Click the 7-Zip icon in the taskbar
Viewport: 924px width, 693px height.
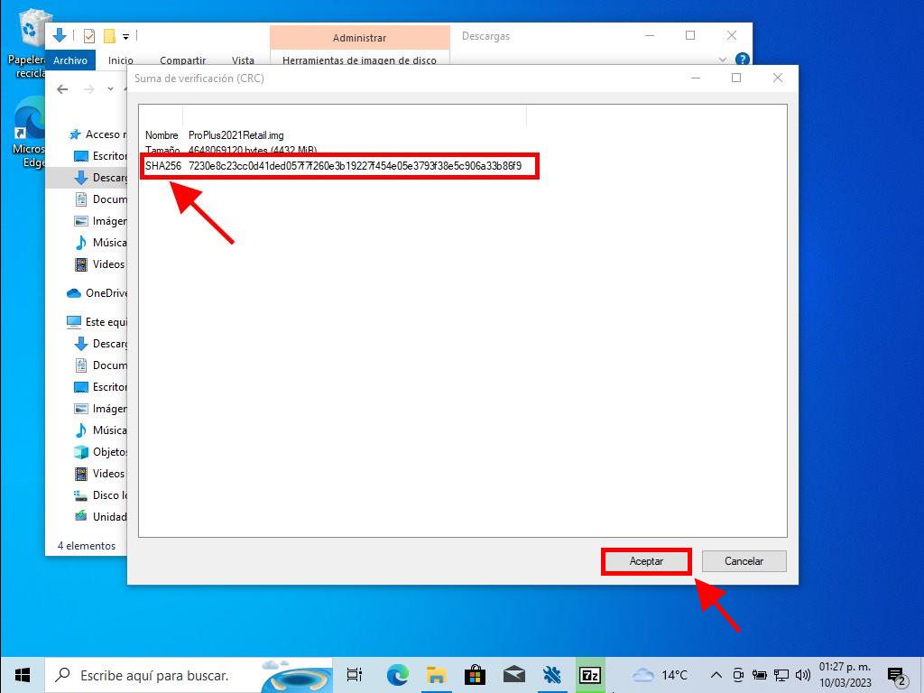point(590,675)
